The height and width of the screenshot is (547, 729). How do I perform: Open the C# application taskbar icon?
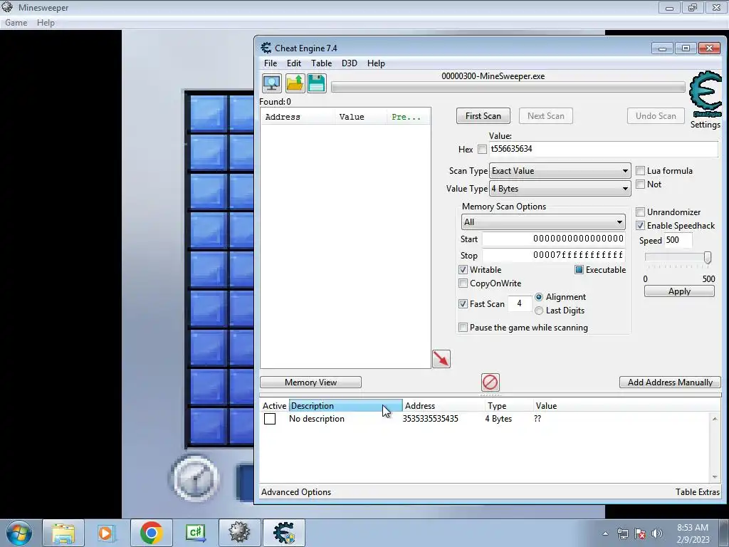tap(195, 533)
